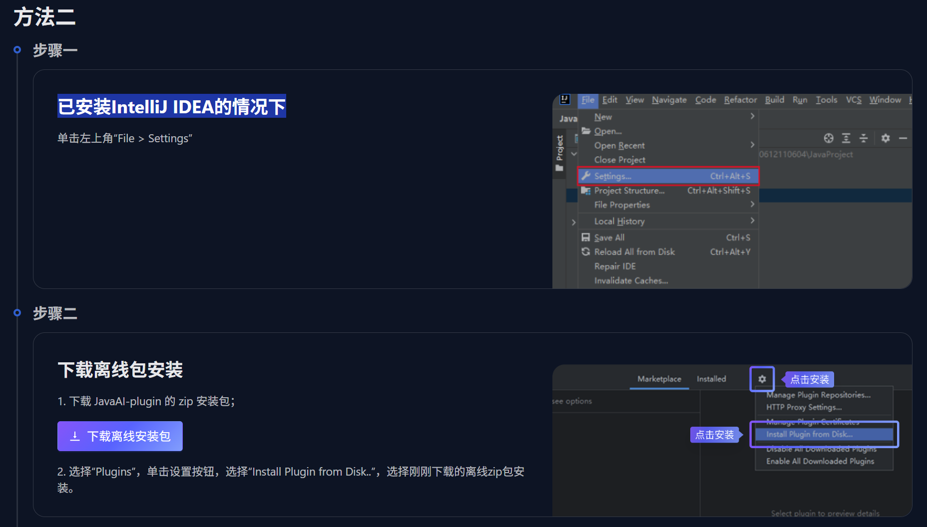Click the reload arrows icon beside Reload All
The height and width of the screenshot is (527, 927).
586,252
